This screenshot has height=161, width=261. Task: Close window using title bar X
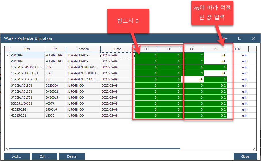tap(254, 38)
